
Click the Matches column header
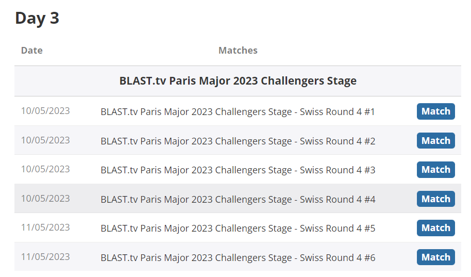[x=238, y=50]
